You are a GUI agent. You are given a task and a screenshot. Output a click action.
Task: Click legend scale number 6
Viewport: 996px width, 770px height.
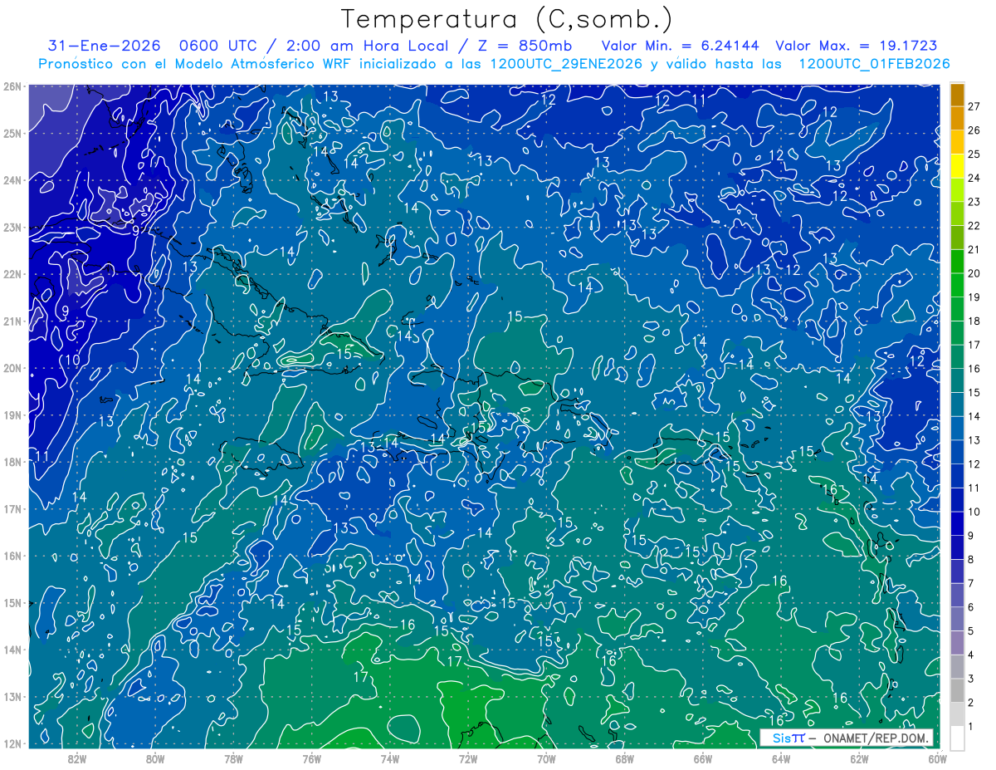point(972,607)
